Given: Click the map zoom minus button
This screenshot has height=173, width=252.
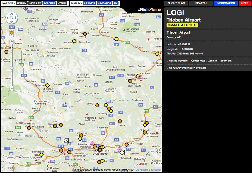Looking at the screenshot, I should [11, 88].
